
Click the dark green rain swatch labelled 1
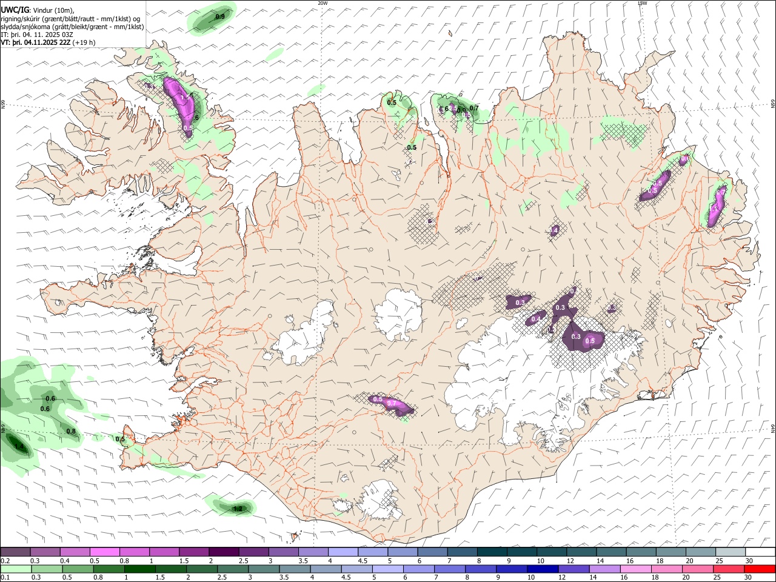[x=139, y=569]
